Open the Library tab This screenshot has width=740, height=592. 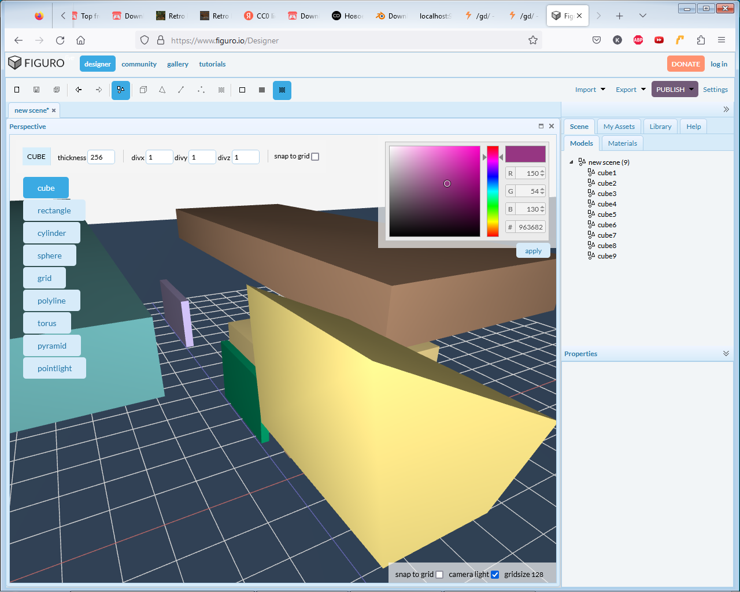[660, 127]
